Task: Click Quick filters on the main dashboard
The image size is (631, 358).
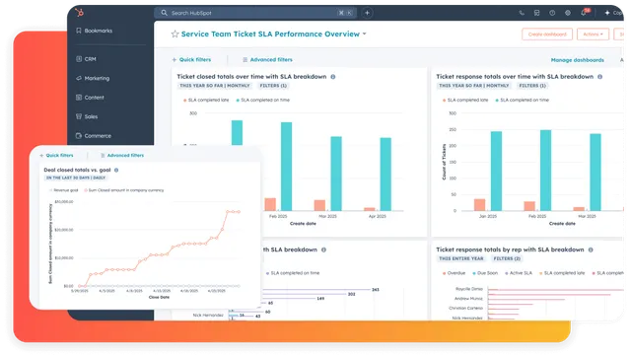Action: pos(191,59)
